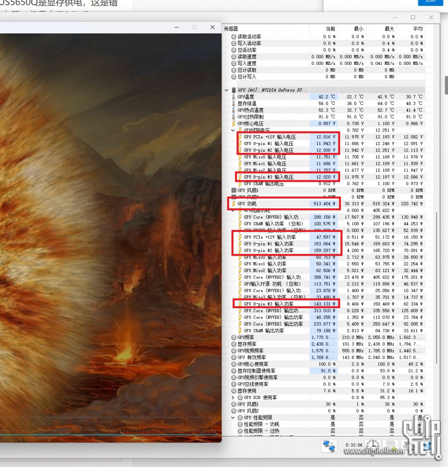
Task: Click the 220.742 W average GPU power value
Action: click(x=411, y=204)
